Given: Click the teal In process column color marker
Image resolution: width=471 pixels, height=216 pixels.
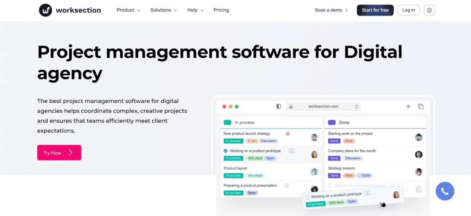Looking at the screenshot, I should pyautogui.click(x=227, y=122).
